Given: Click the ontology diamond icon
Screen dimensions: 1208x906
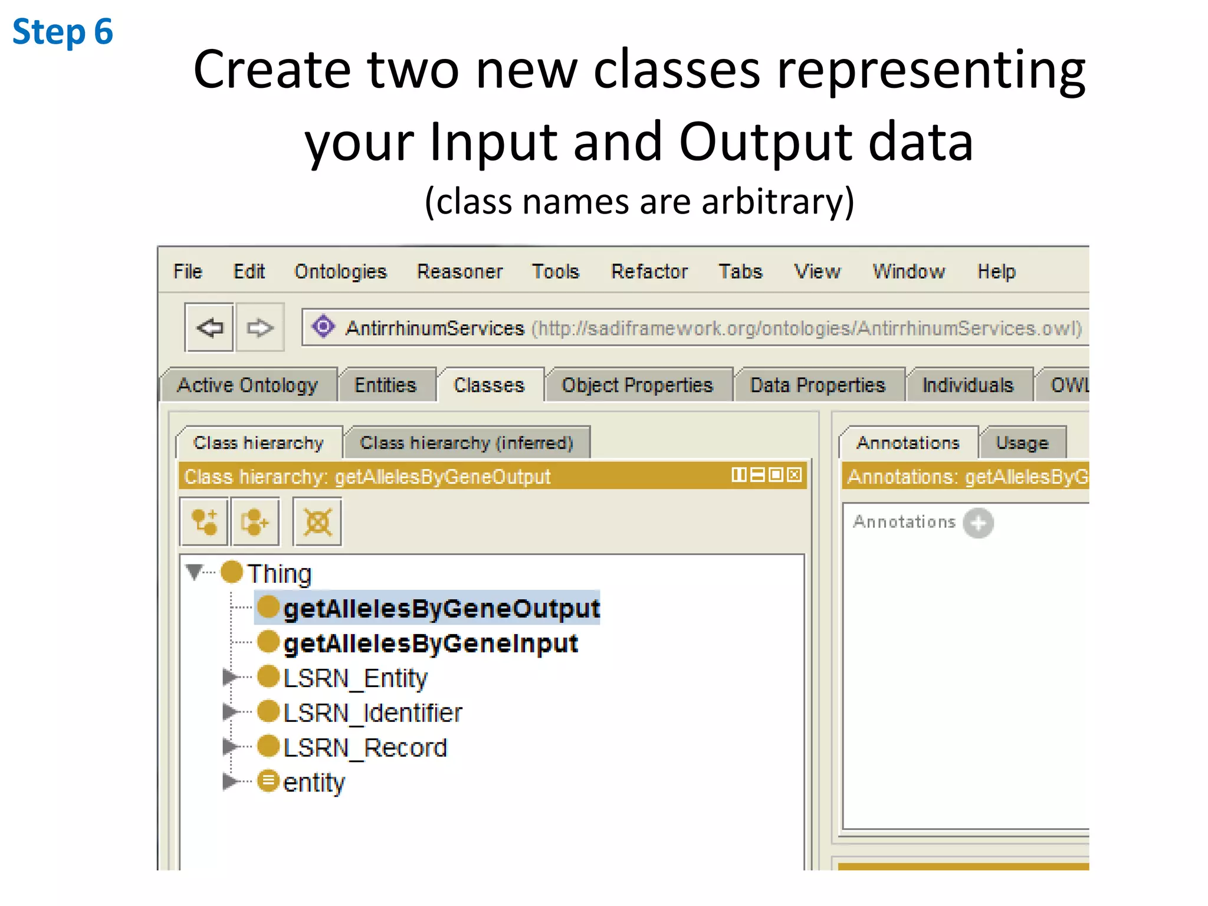Looking at the screenshot, I should click(x=323, y=326).
